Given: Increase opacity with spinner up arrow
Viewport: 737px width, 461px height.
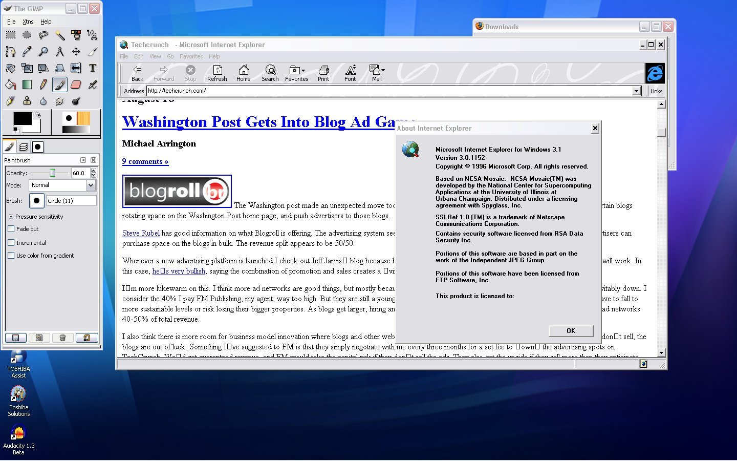Looking at the screenshot, I should pyautogui.click(x=93, y=171).
